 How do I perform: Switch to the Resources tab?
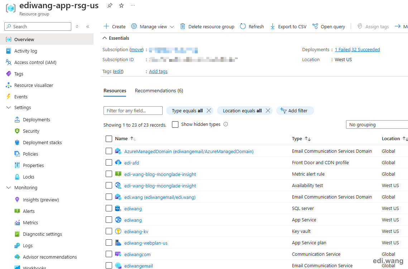(115, 91)
